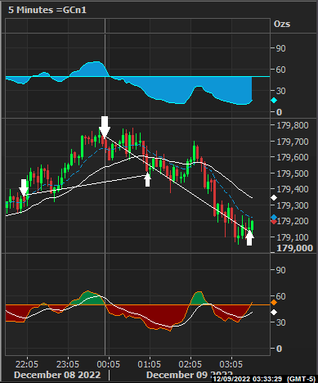Screen dimensions: 318x383
Task: Click the white diamond marker on price axis
Action: pyautogui.click(x=274, y=198)
